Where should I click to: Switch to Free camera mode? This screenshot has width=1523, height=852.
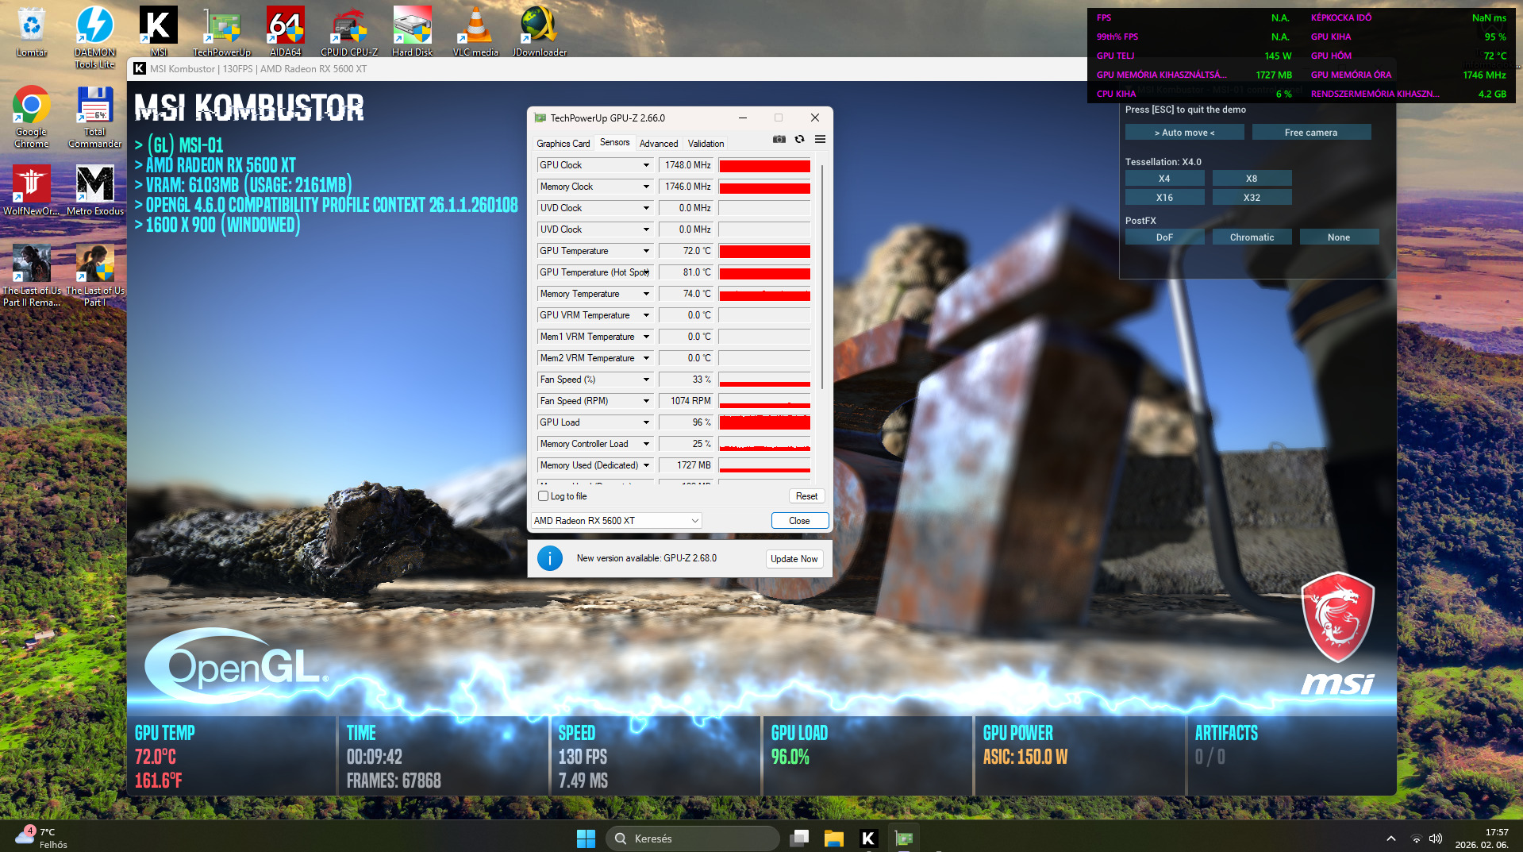click(x=1311, y=133)
